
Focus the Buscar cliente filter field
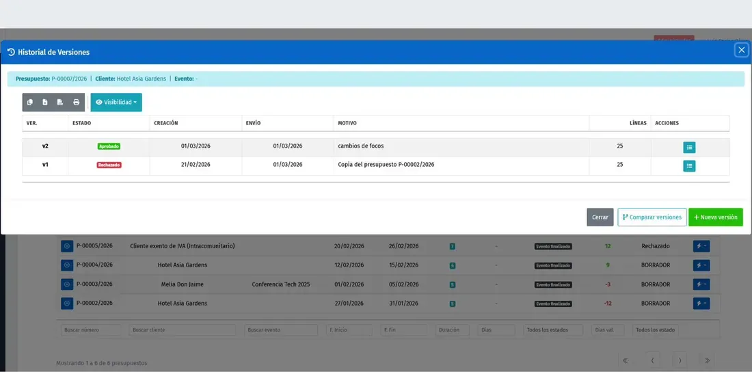coord(183,330)
